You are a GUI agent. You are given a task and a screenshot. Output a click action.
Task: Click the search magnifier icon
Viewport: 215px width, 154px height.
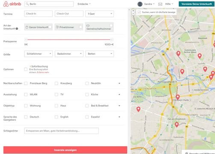click(27, 4)
